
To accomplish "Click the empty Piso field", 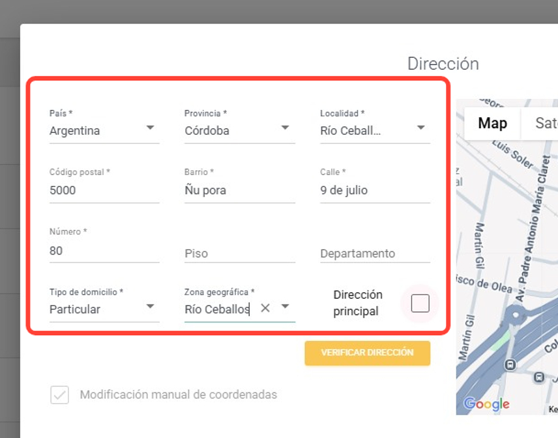I will click(239, 254).
